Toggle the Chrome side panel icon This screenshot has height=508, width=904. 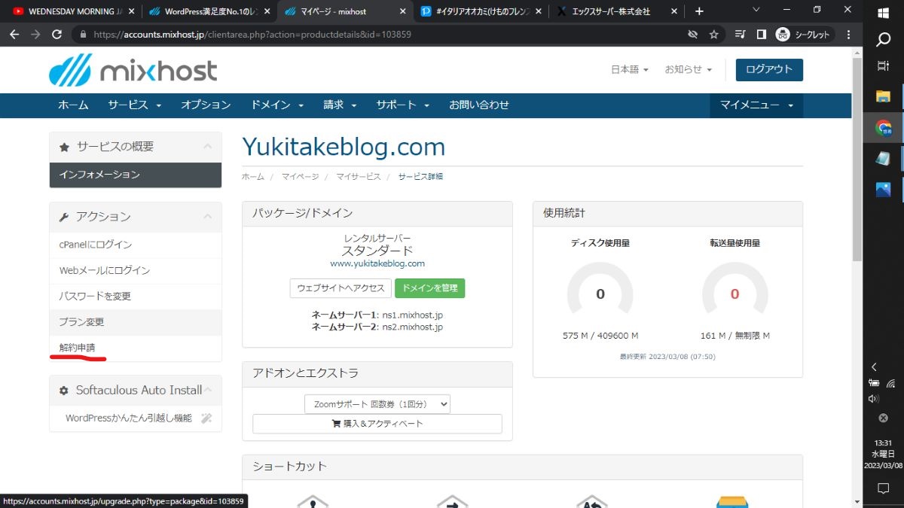click(761, 35)
